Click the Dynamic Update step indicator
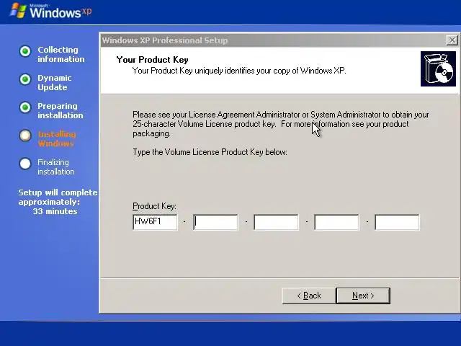The height and width of the screenshot is (346, 461). [x=25, y=79]
